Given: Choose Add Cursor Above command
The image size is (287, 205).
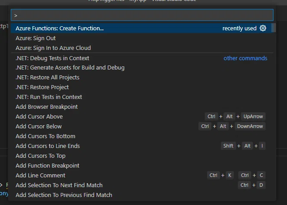Looking at the screenshot, I should 141,117.
